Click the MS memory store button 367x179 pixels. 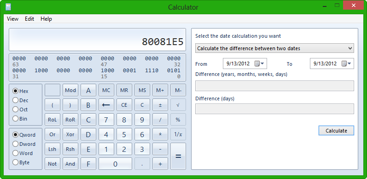coord(142,90)
